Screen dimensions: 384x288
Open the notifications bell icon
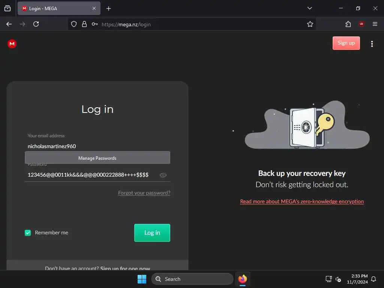(373, 279)
